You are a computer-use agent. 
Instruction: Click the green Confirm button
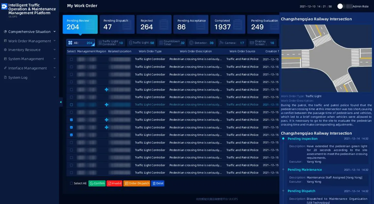pyautogui.click(x=97, y=183)
